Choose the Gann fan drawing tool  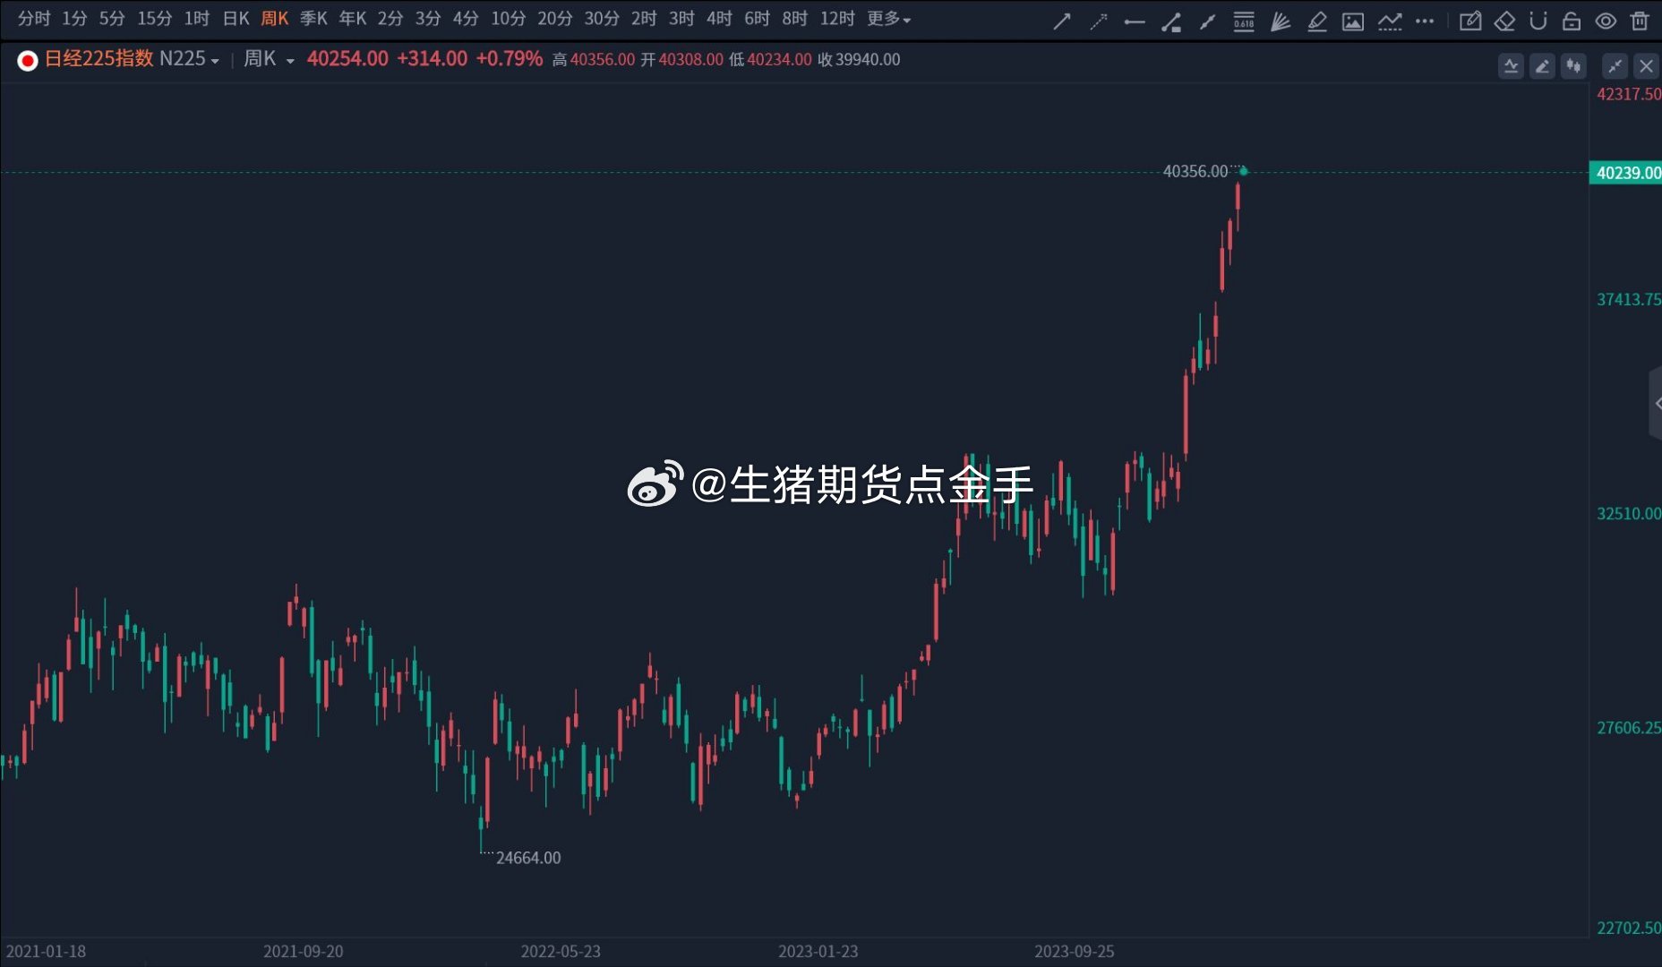(x=1281, y=21)
